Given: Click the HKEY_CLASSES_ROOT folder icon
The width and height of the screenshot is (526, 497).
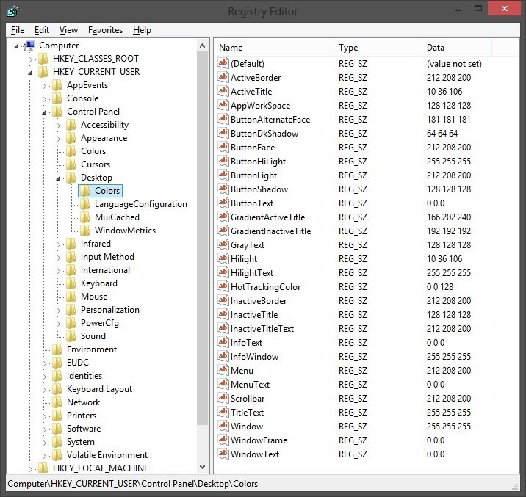Looking at the screenshot, I should click(x=43, y=59).
